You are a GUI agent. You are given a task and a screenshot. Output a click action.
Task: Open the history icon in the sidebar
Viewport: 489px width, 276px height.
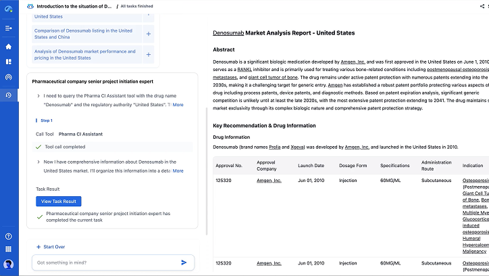[x=9, y=95]
